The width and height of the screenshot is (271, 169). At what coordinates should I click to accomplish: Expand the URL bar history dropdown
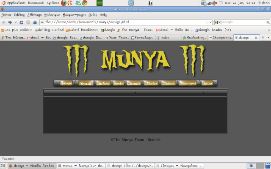pyautogui.click(x=210, y=22)
